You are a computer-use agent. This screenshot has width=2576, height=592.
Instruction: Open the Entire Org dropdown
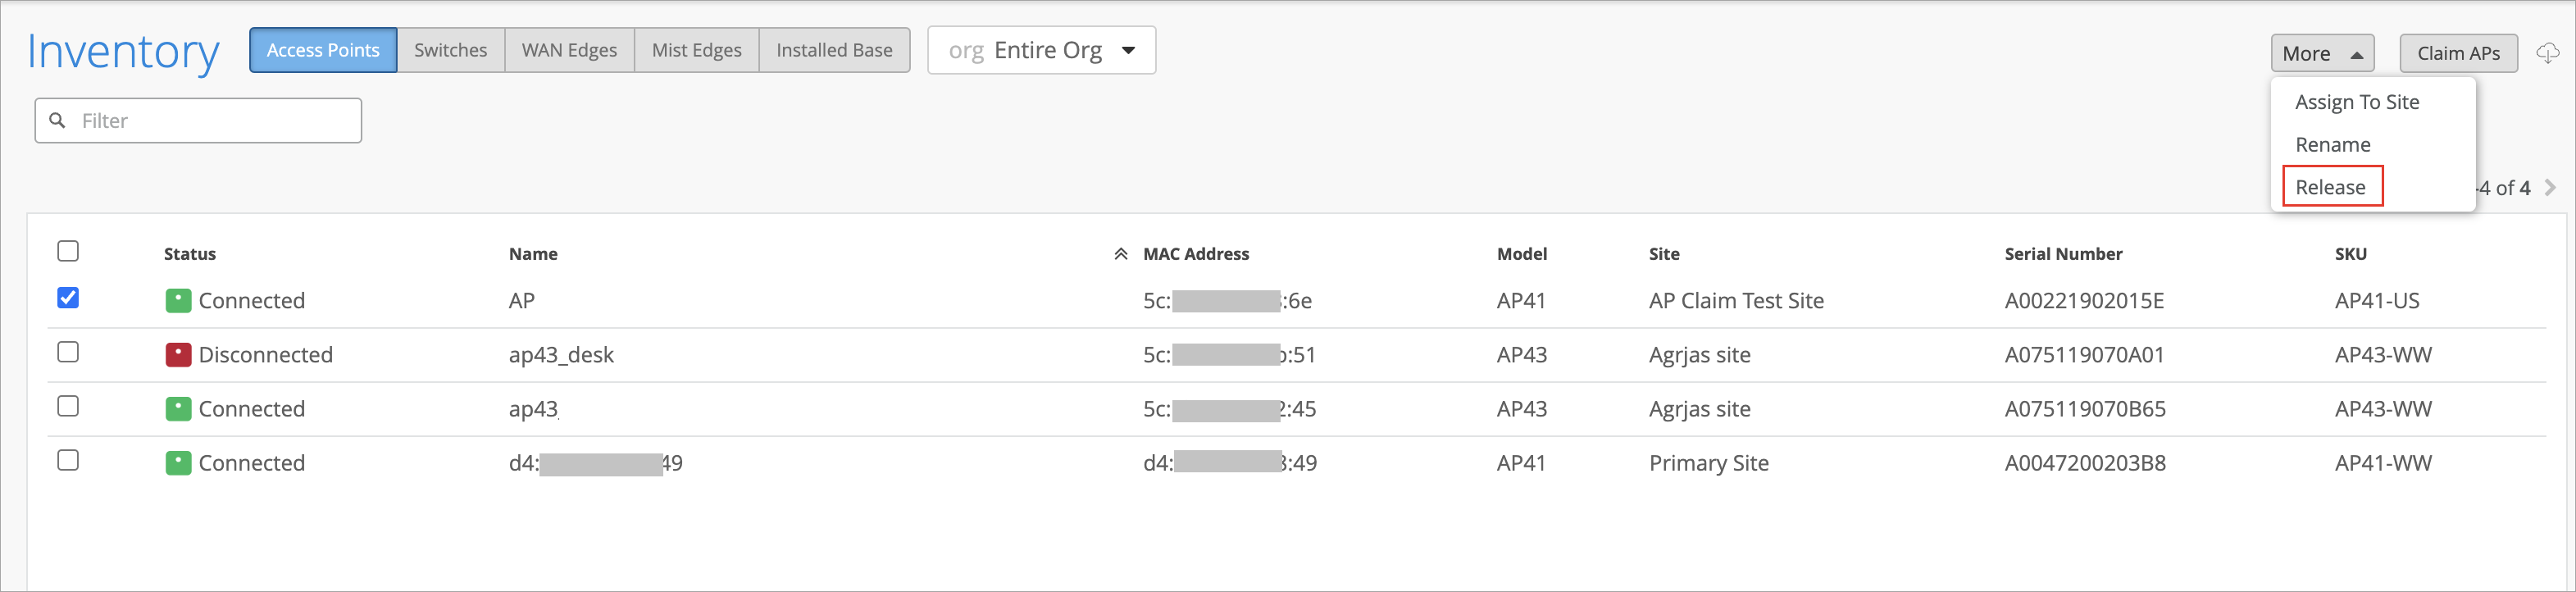click(1041, 50)
